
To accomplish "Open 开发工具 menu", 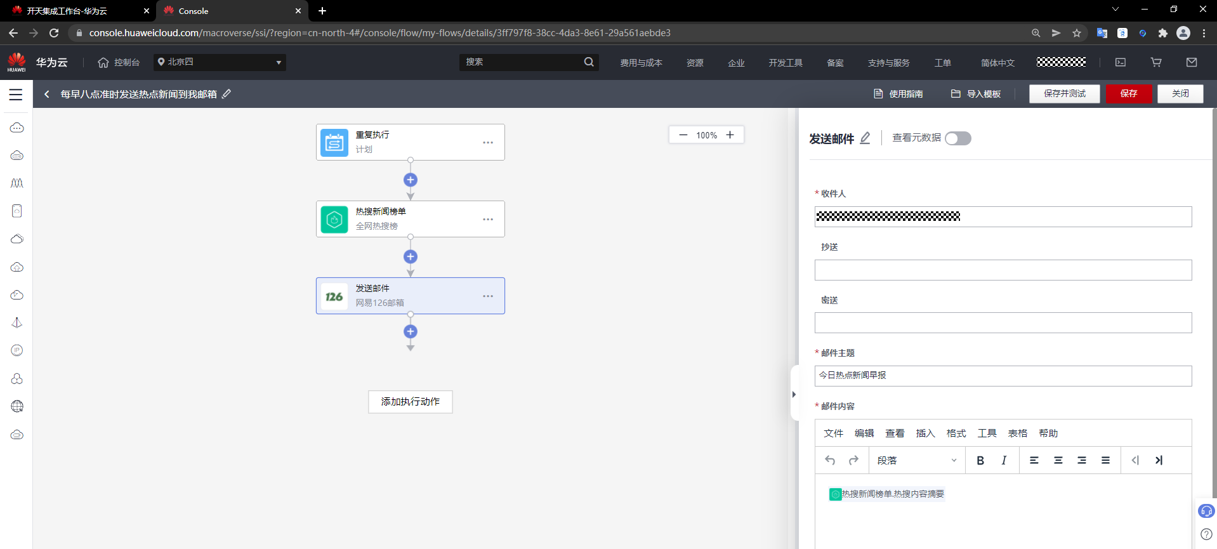I will (786, 63).
